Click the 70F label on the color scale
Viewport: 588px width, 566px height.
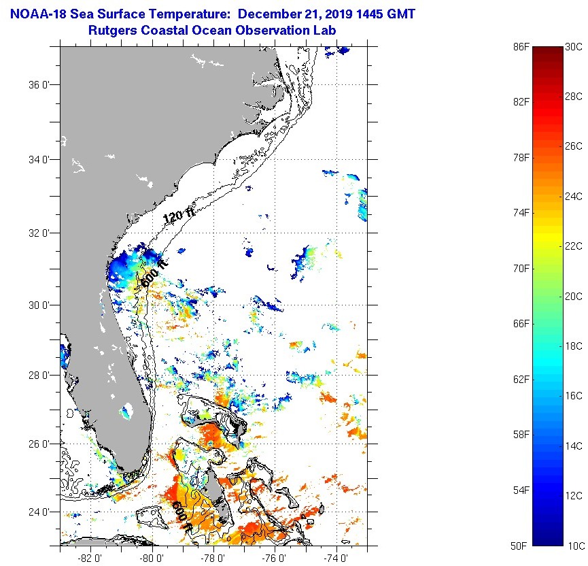tap(521, 269)
